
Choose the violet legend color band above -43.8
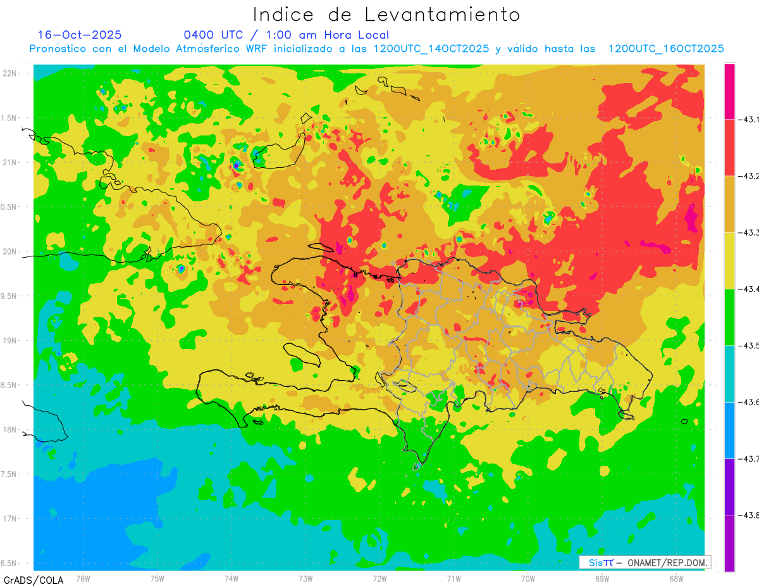coord(729,486)
